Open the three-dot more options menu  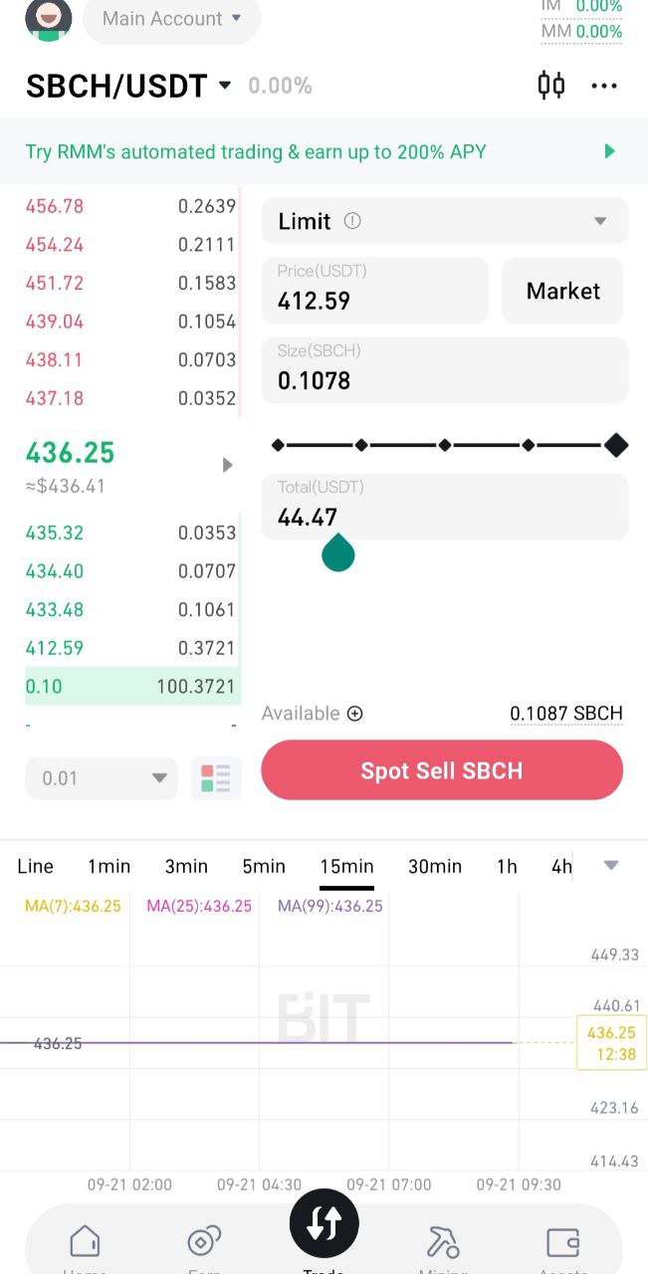pos(604,86)
